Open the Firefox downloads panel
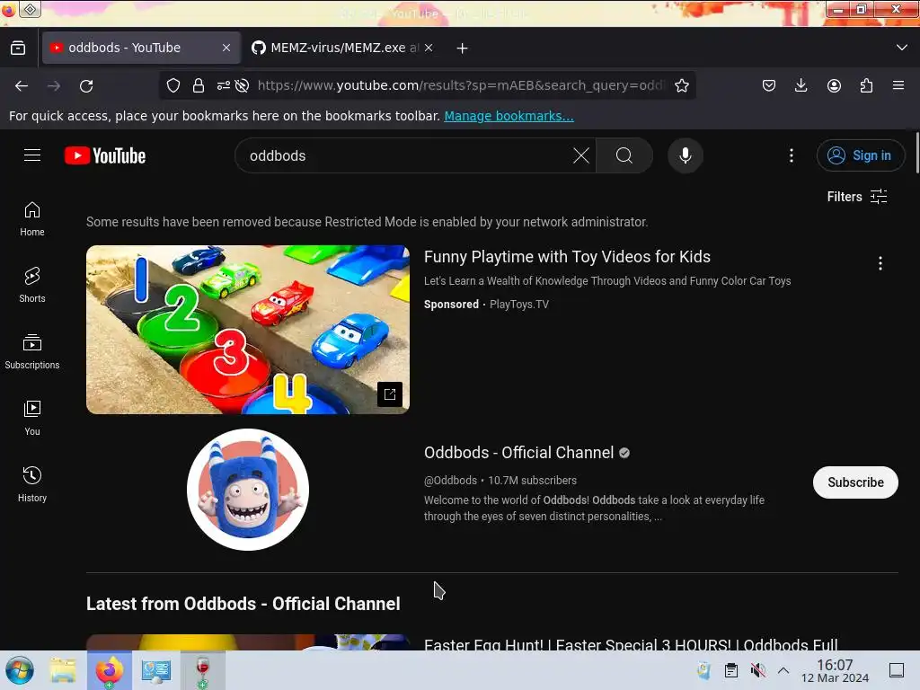 point(801,85)
